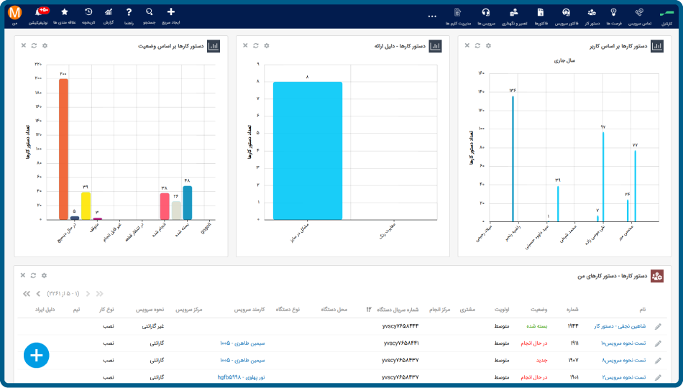Refresh the work-orders-by-user chart dashlet

click(478, 46)
